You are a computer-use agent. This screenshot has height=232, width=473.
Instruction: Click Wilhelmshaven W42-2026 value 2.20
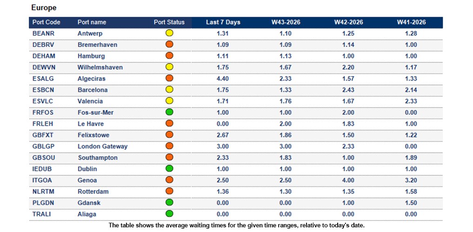(x=348, y=67)
